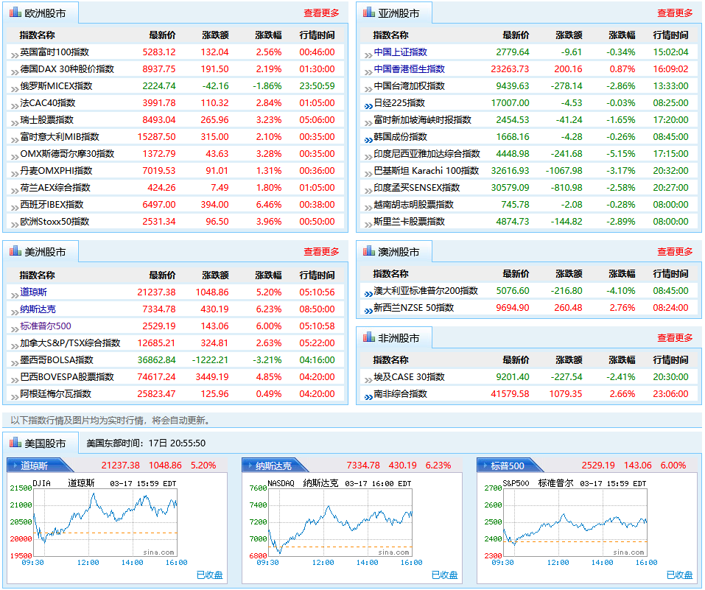Click the bar chart icon beside 亚洲股市

point(369,13)
